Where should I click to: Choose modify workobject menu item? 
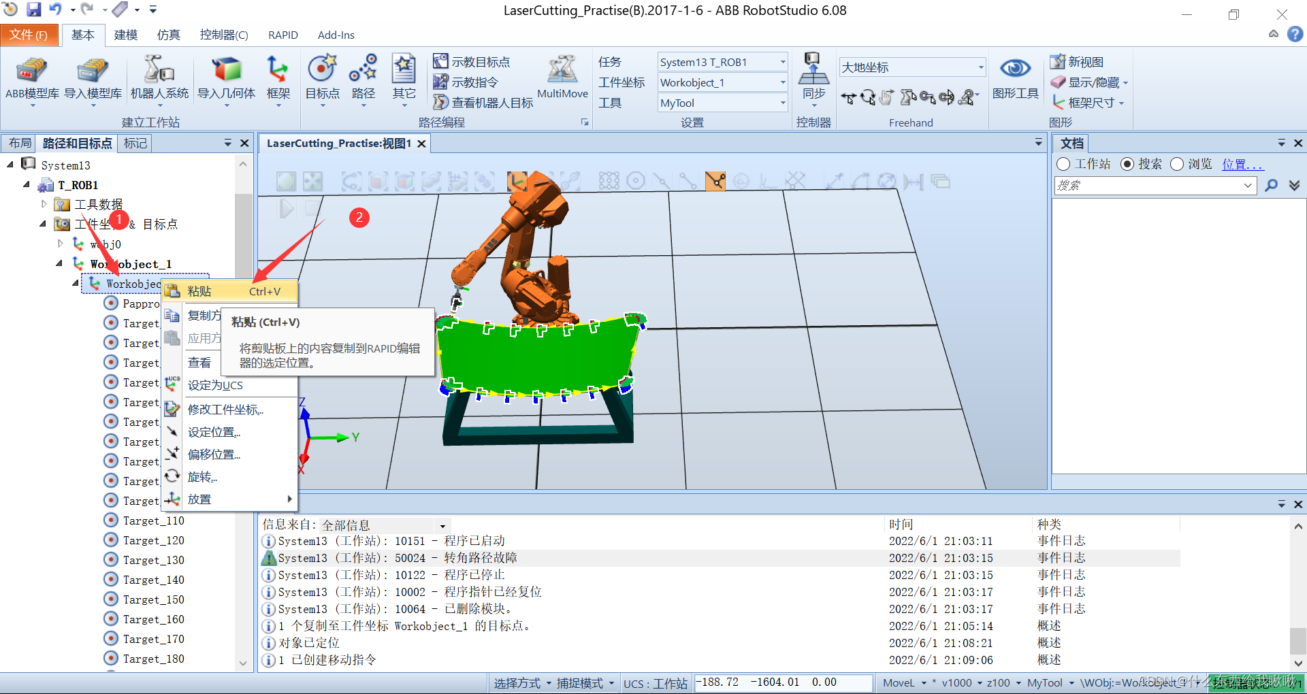click(x=230, y=410)
